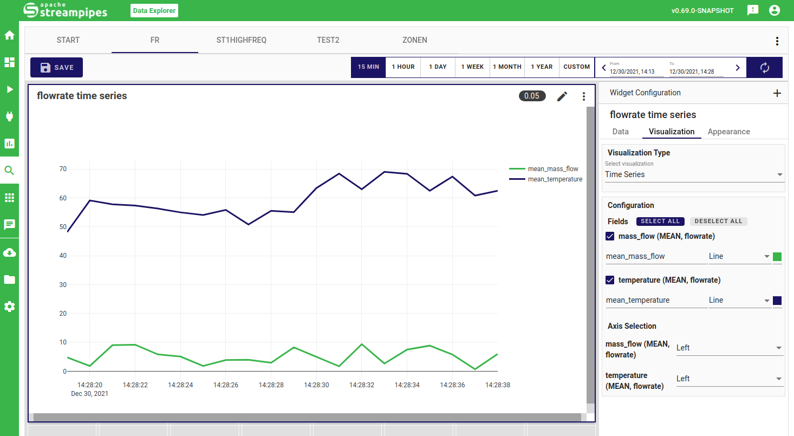Uncheck the mass_flow (MEAN, flowrate) checkbox
794x436 pixels.
coord(610,236)
